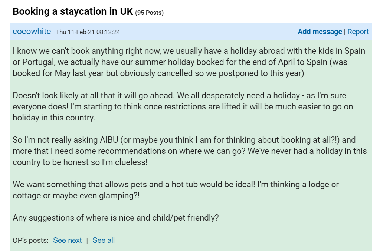380x251 pixels.
Task: Click the Add message link
Action: coord(320,32)
